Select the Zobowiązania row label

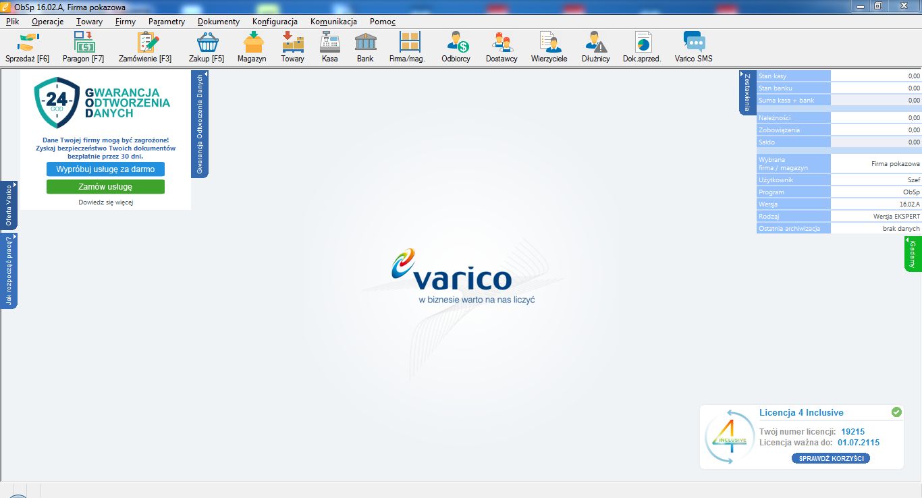coord(794,130)
